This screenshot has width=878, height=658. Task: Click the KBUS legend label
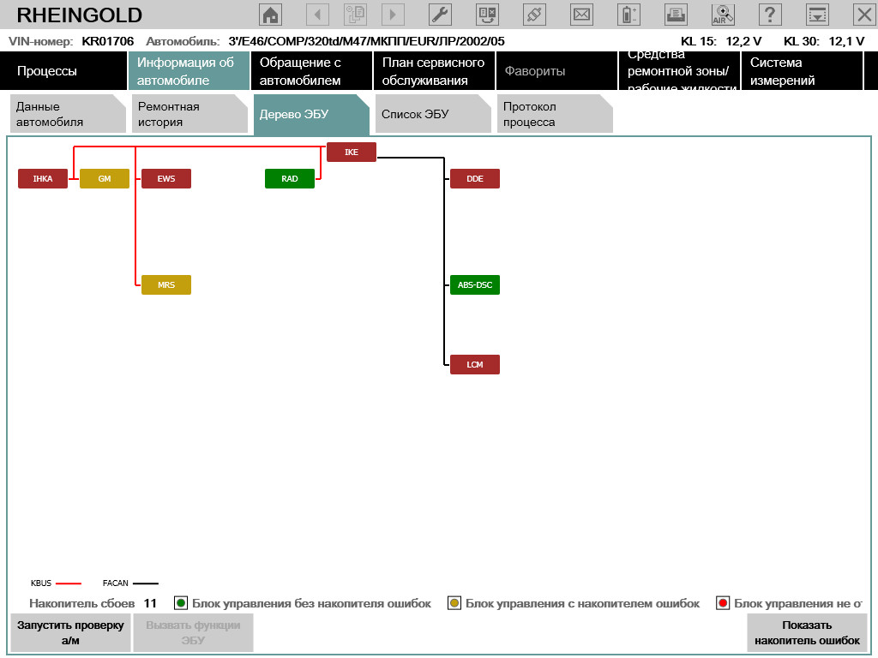[x=41, y=583]
